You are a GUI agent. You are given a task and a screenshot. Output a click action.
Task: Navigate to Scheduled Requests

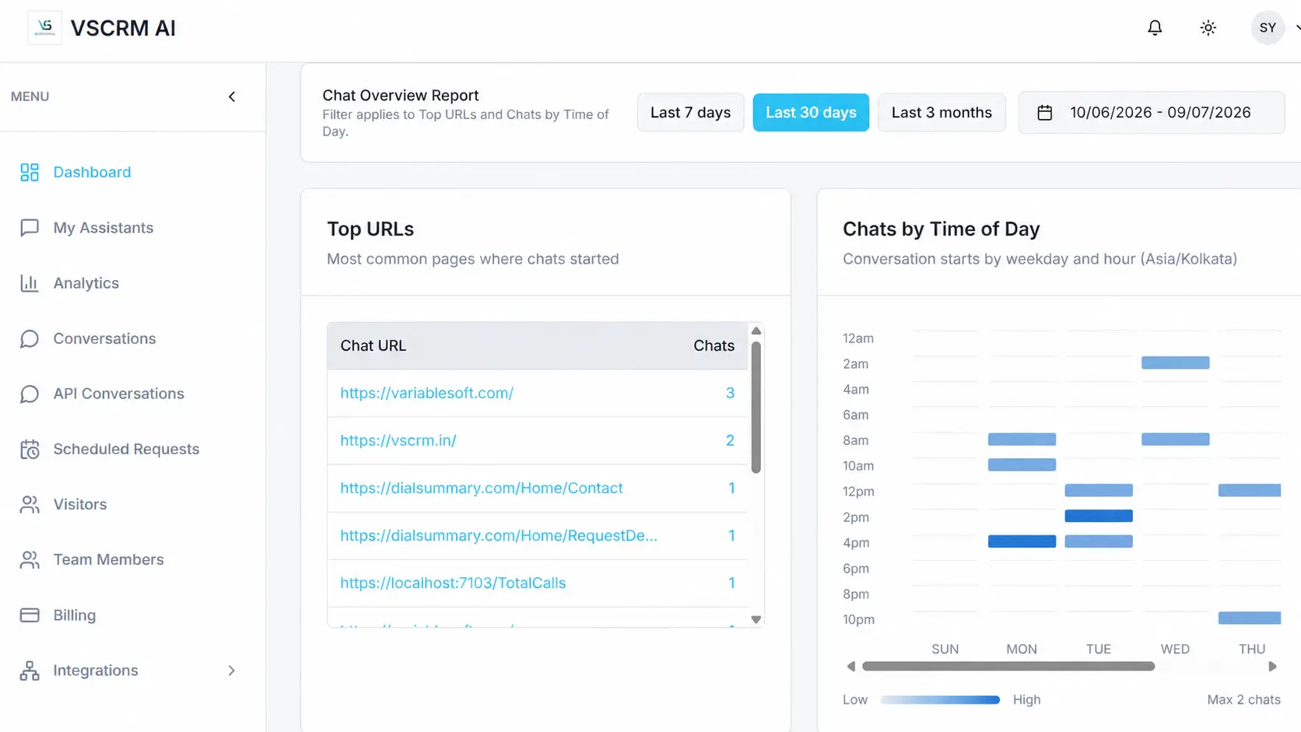(126, 449)
